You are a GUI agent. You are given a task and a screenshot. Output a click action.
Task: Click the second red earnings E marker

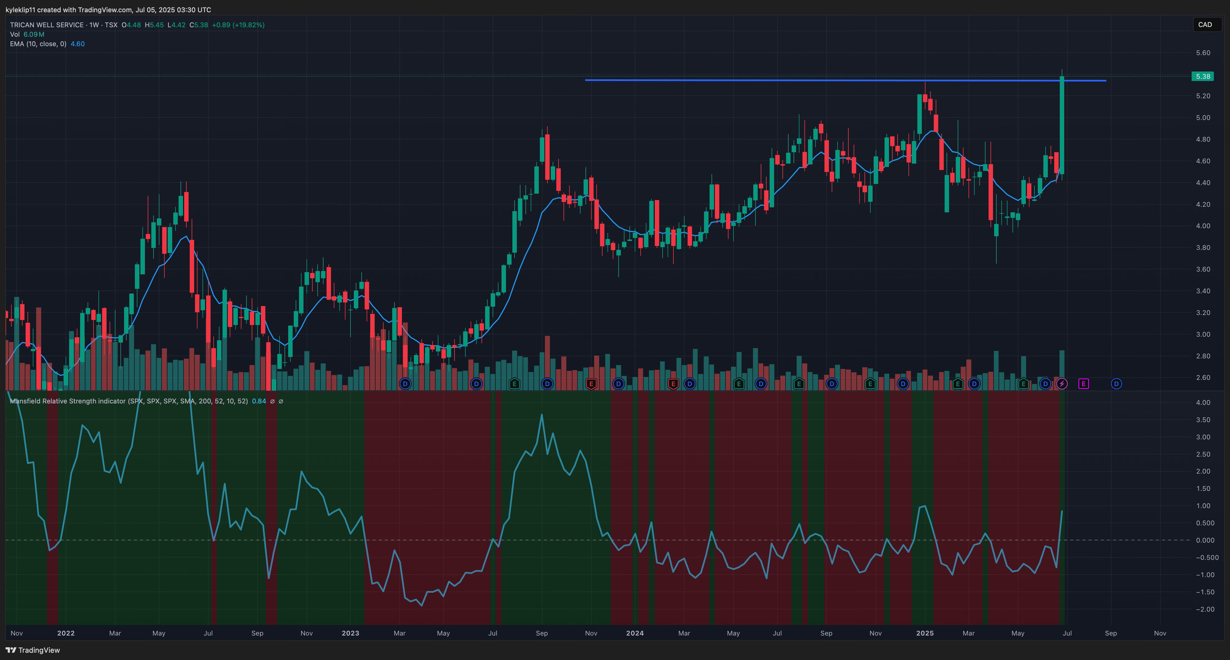coord(673,383)
